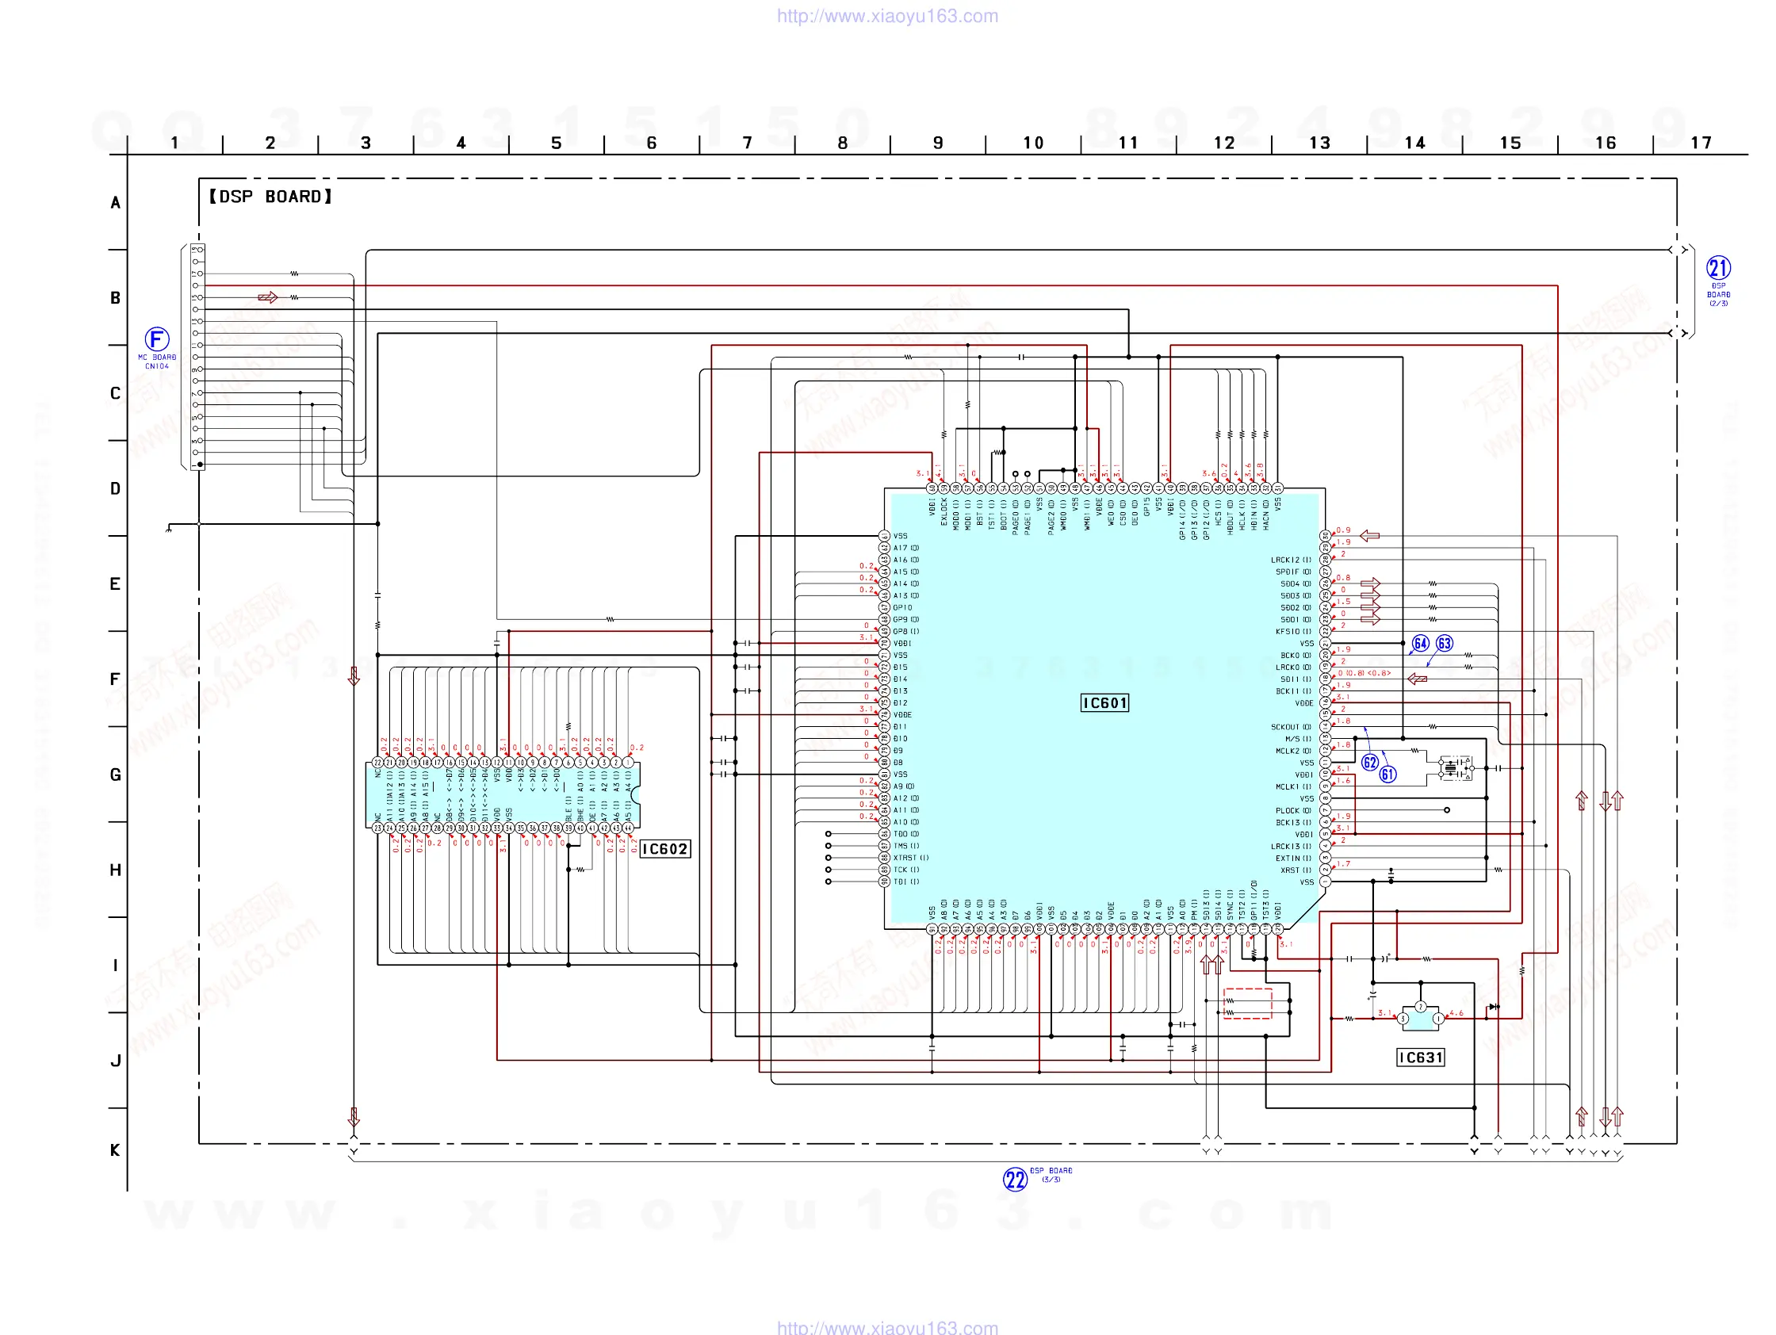1776x1335 pixels.
Task: Click the IC601 label box
Action: 1104,703
